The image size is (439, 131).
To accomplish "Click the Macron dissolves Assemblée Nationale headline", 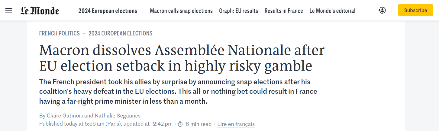I will click(x=182, y=58).
